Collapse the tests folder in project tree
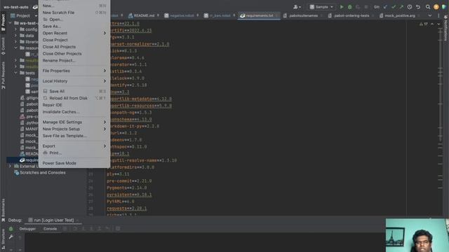The width and height of the screenshot is (449, 252). (15, 73)
